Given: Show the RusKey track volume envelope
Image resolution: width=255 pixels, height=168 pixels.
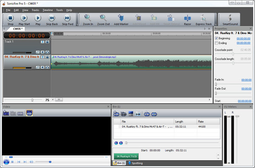Looking at the screenshot, I should pos(38,67).
